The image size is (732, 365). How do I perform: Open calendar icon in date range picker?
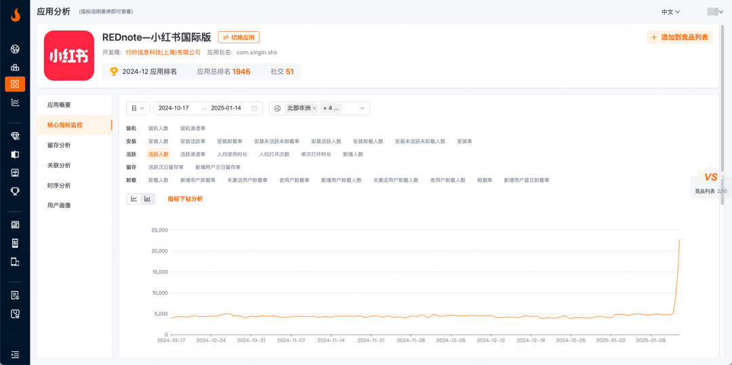tap(255, 108)
